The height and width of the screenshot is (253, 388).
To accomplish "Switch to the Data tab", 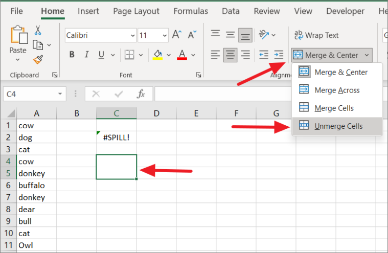I will point(231,11).
